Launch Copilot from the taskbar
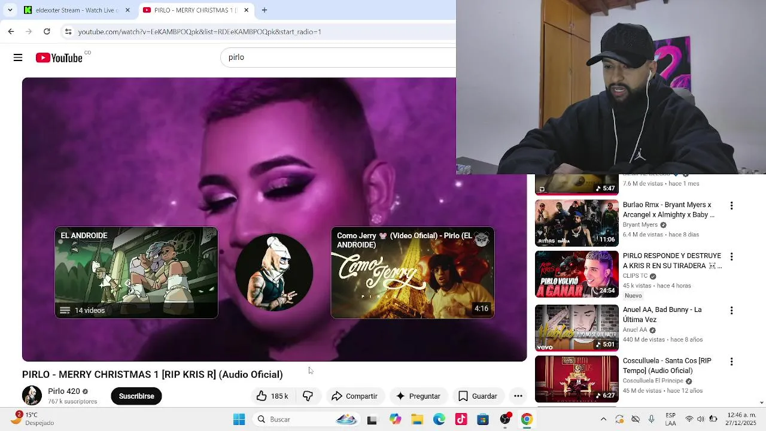Screen dimensions: 766x431 coord(395,420)
